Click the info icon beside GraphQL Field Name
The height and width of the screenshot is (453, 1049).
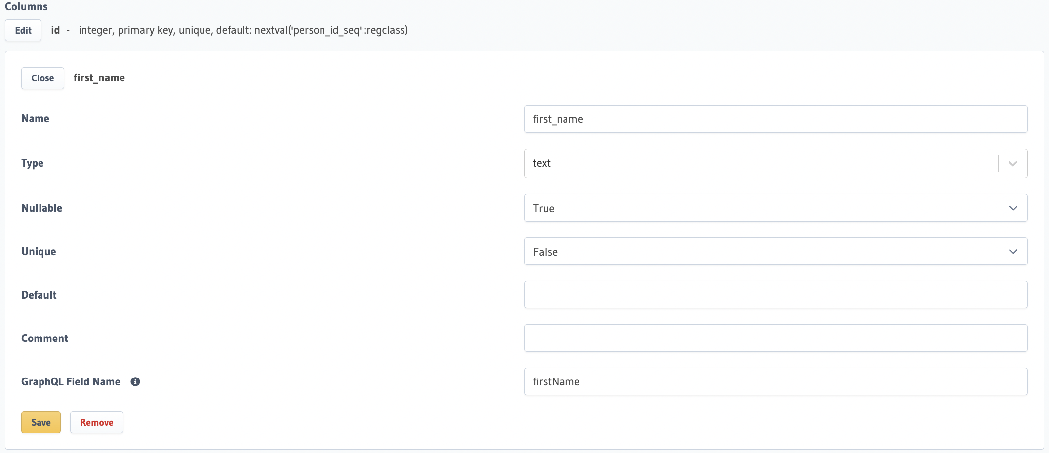coord(135,381)
